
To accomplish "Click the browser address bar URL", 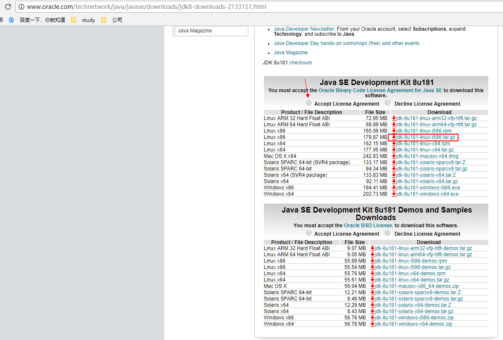I will click(147, 7).
